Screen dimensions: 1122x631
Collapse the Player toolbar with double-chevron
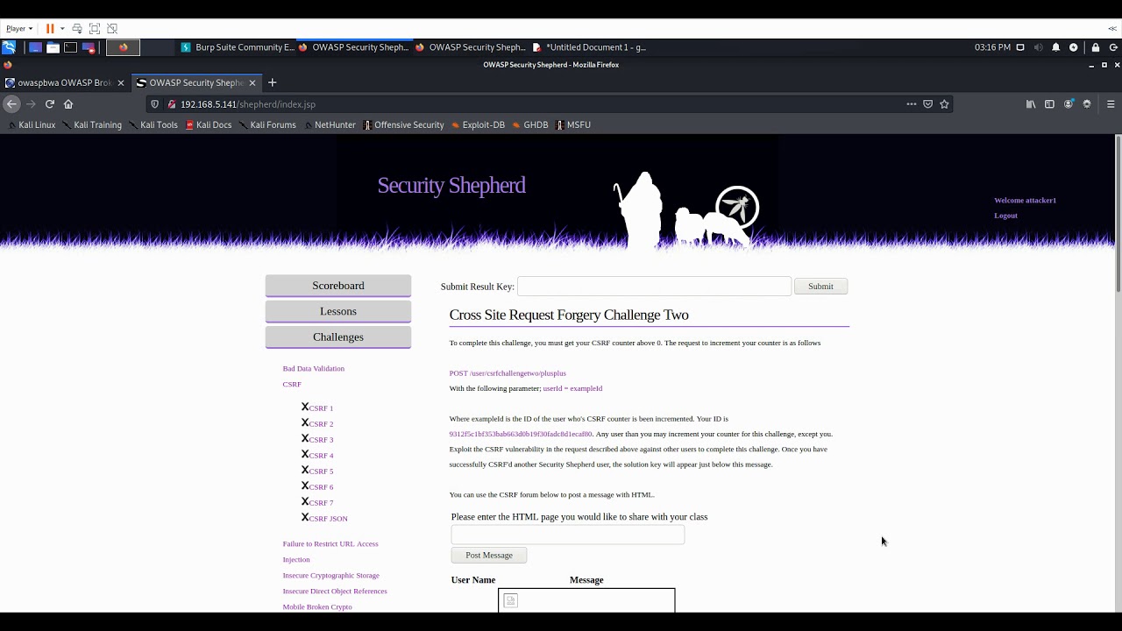(x=1111, y=28)
